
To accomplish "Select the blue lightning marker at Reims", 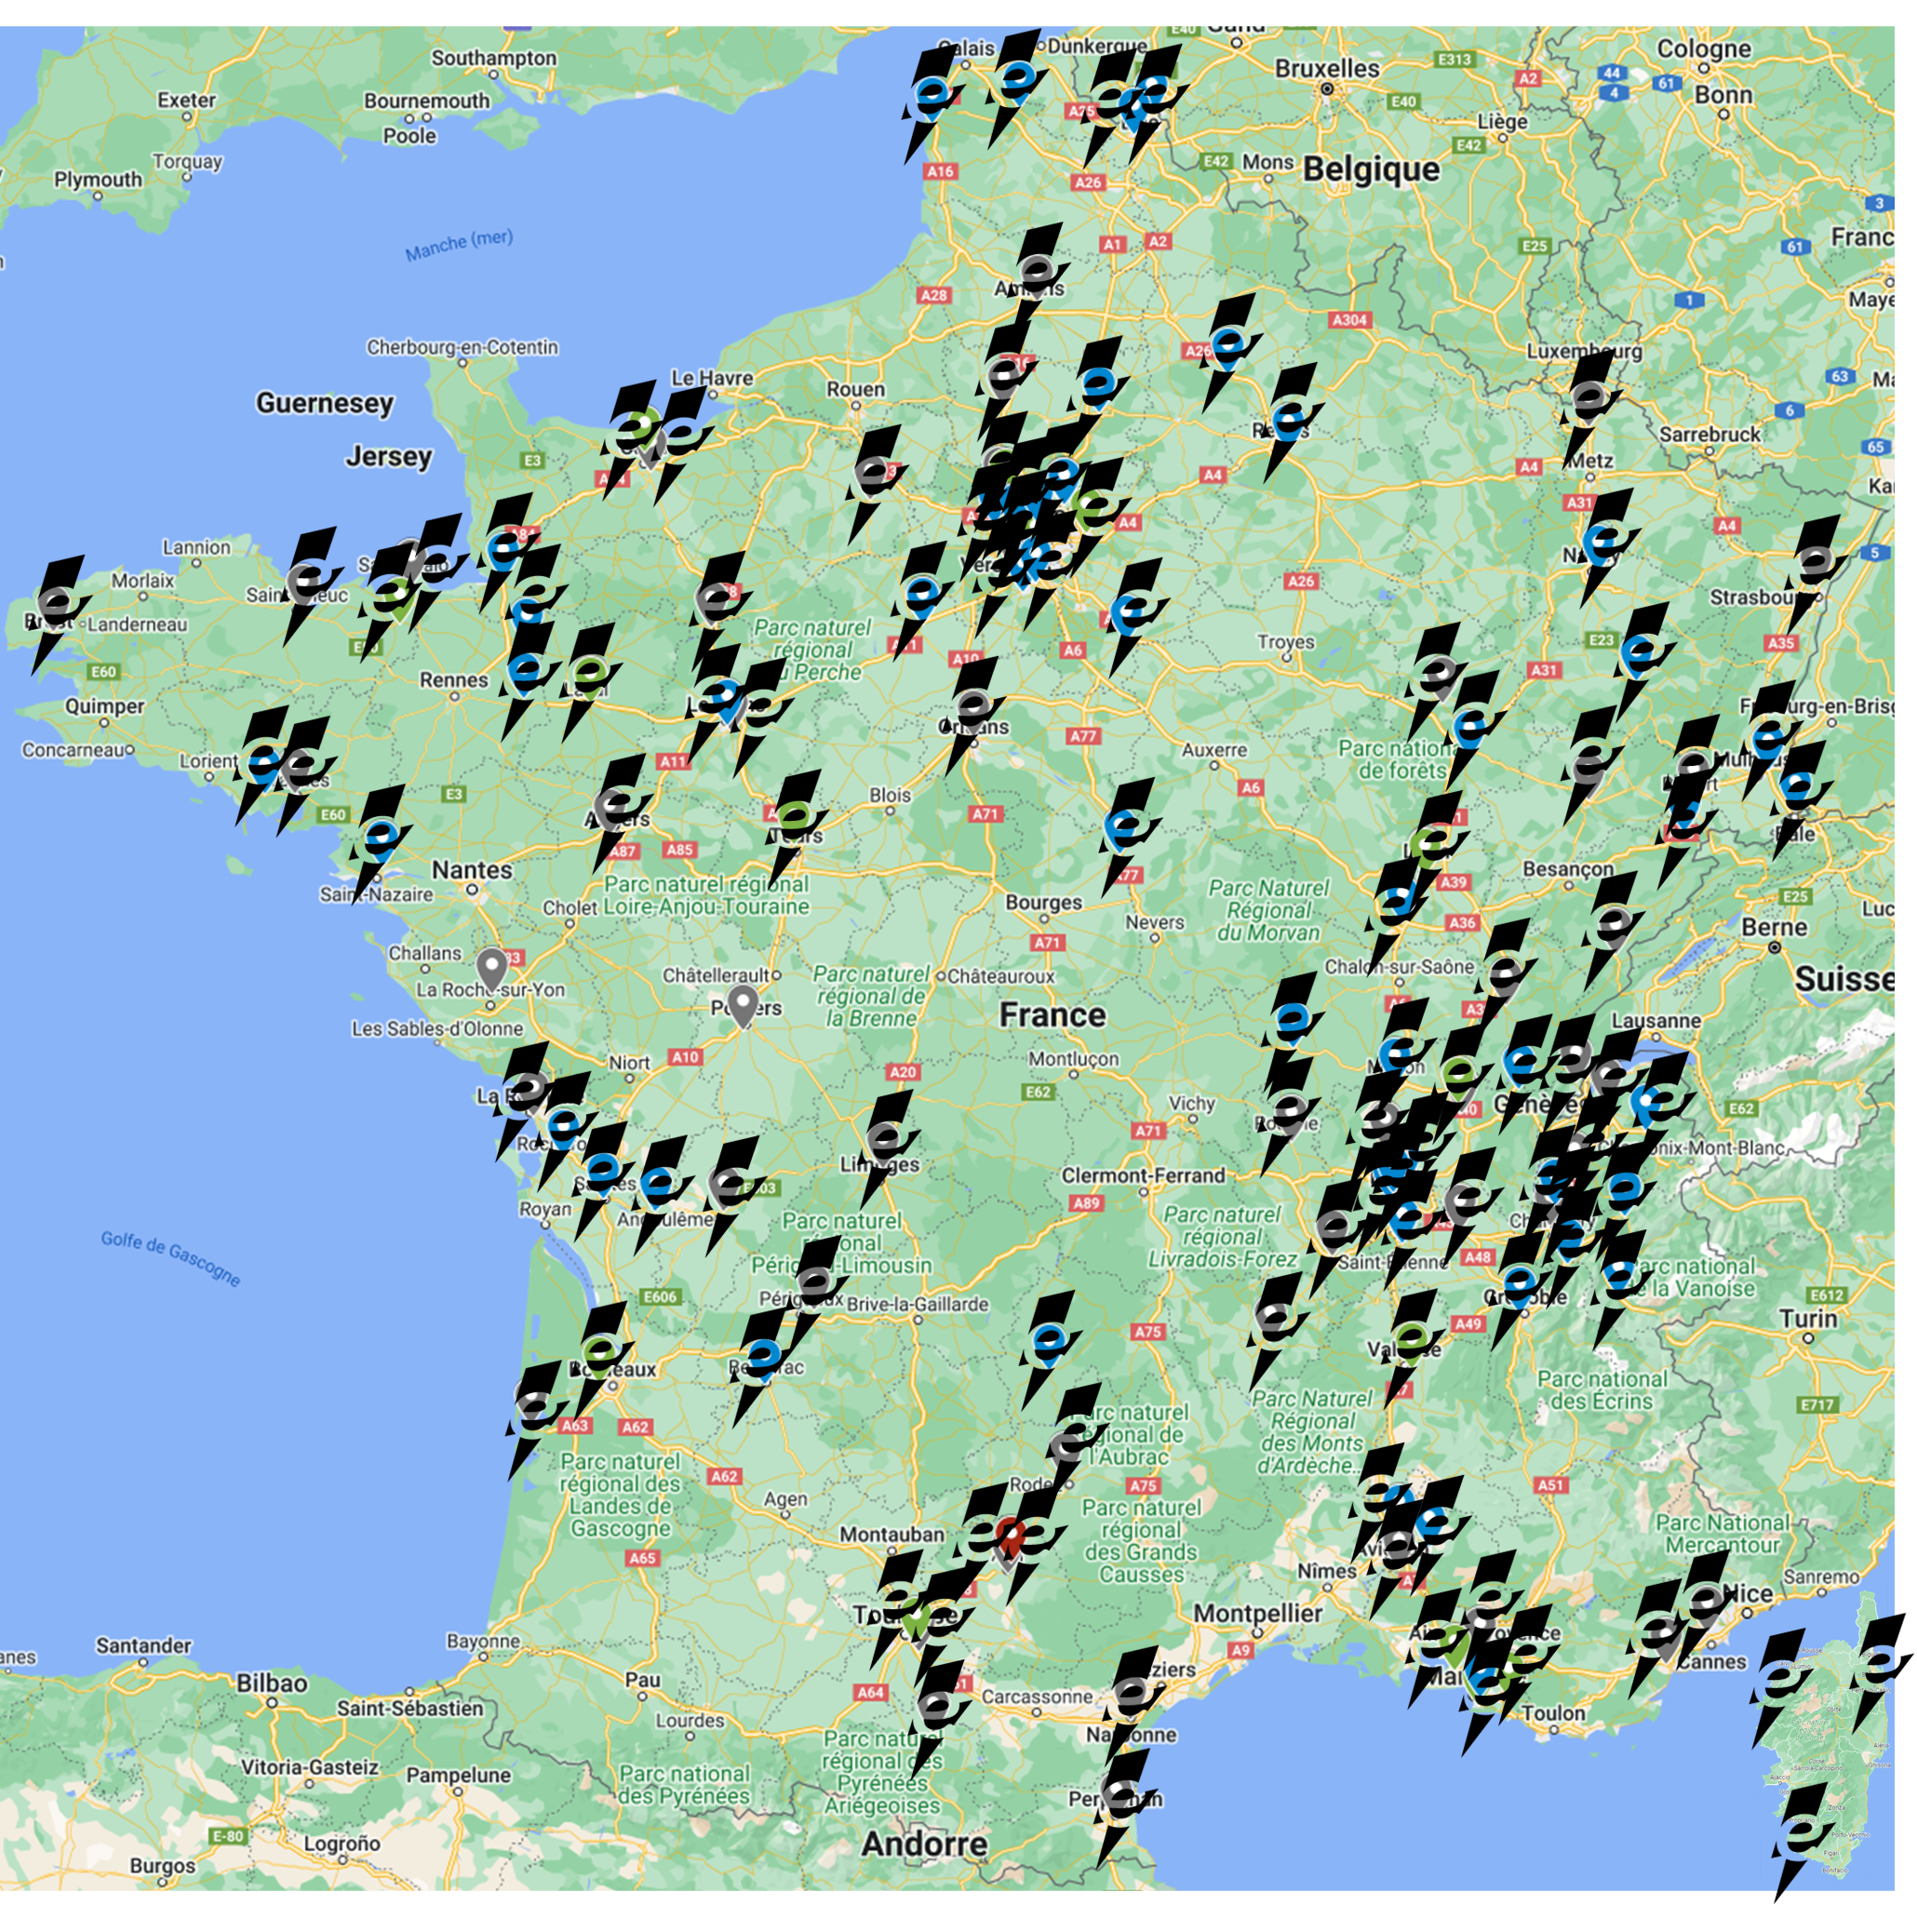I will (1292, 422).
